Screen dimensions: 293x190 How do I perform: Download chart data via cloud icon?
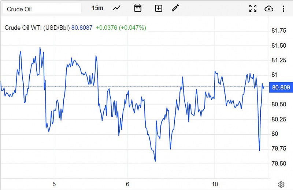(269, 8)
